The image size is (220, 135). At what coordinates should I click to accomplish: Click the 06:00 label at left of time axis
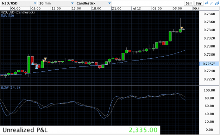(15, 8)
